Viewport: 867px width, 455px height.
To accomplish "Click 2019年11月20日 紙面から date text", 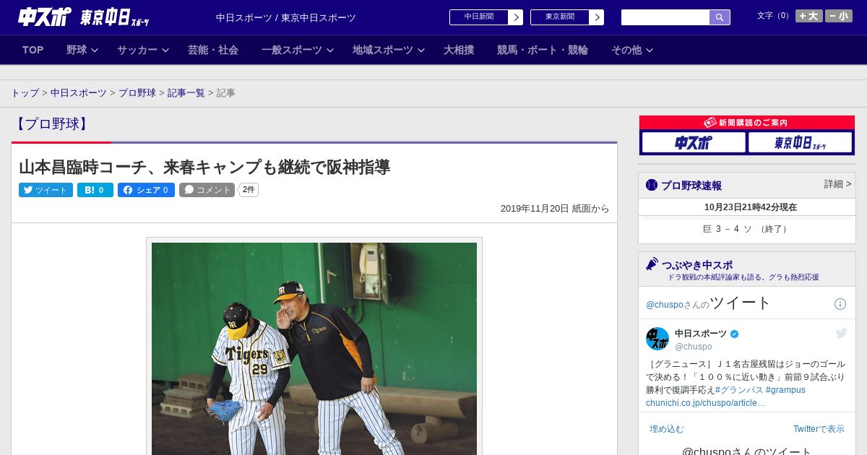I will (555, 209).
